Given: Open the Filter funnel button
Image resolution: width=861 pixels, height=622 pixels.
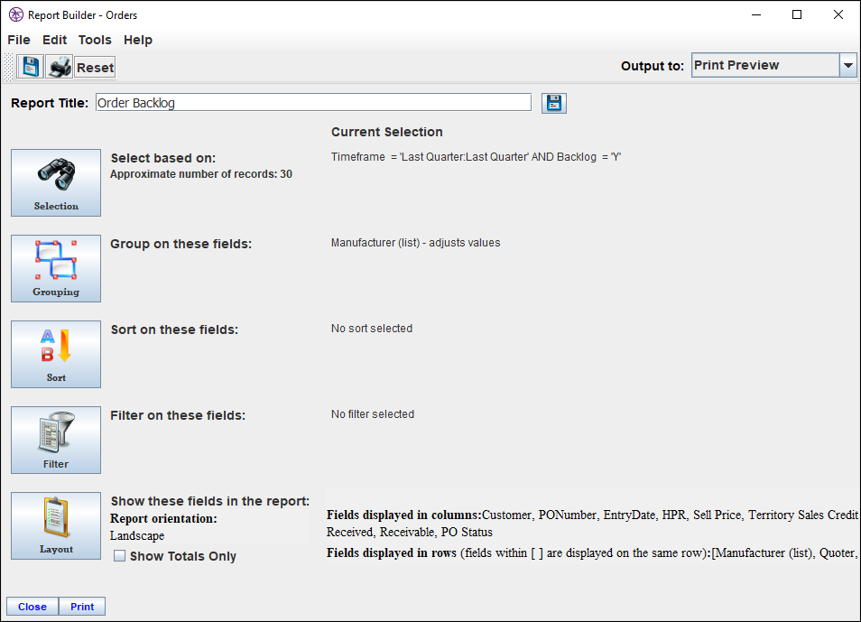Looking at the screenshot, I should pyautogui.click(x=56, y=440).
